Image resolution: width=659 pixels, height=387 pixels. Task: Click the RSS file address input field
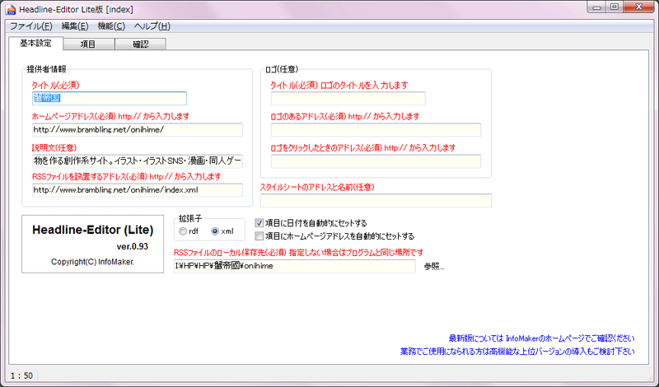click(x=136, y=190)
